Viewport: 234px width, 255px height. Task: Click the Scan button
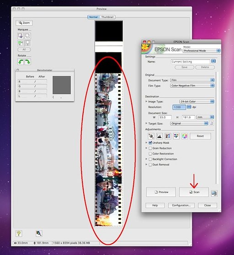tap(194, 192)
